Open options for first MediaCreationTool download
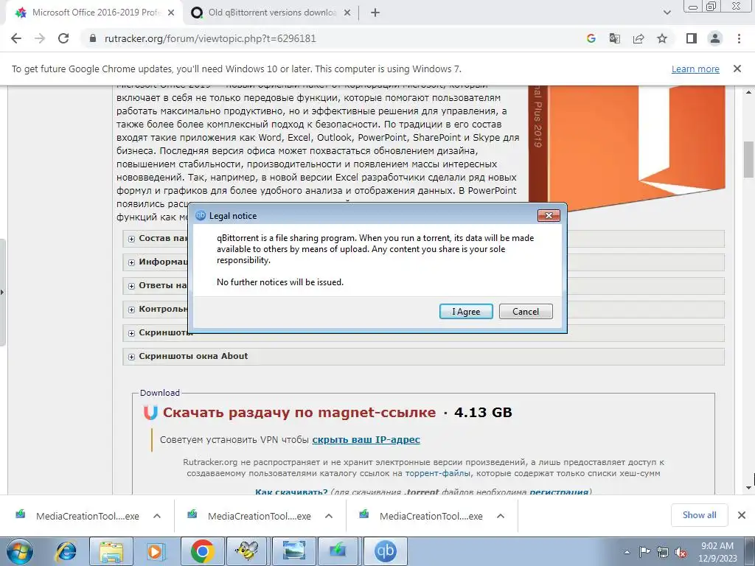This screenshot has height=566, width=755. click(157, 516)
